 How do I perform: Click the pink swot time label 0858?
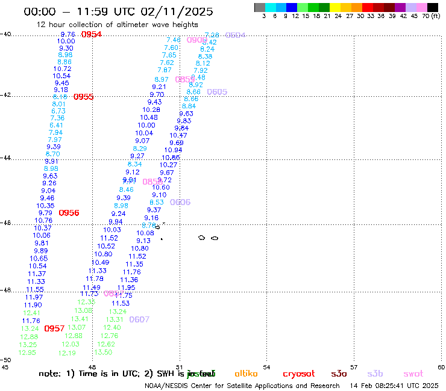pyautogui.click(x=152, y=182)
